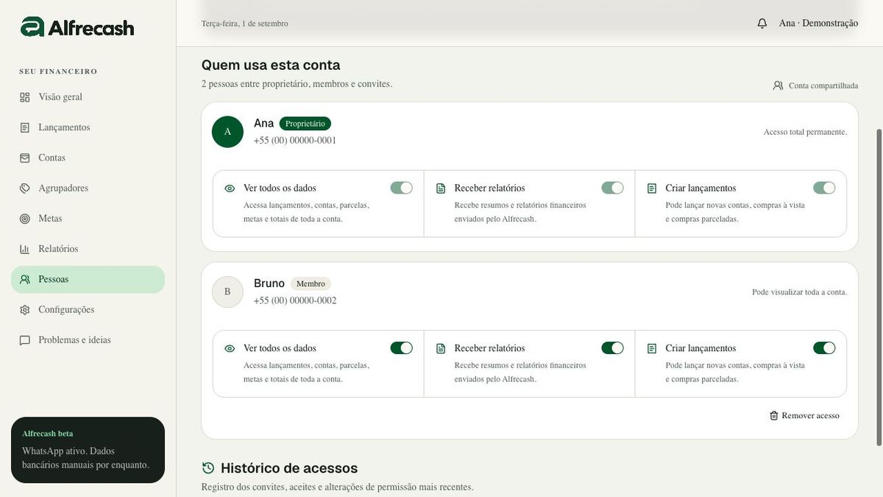Click the Relatórios bar chart icon
This screenshot has width=883, height=497.
pyautogui.click(x=25, y=249)
